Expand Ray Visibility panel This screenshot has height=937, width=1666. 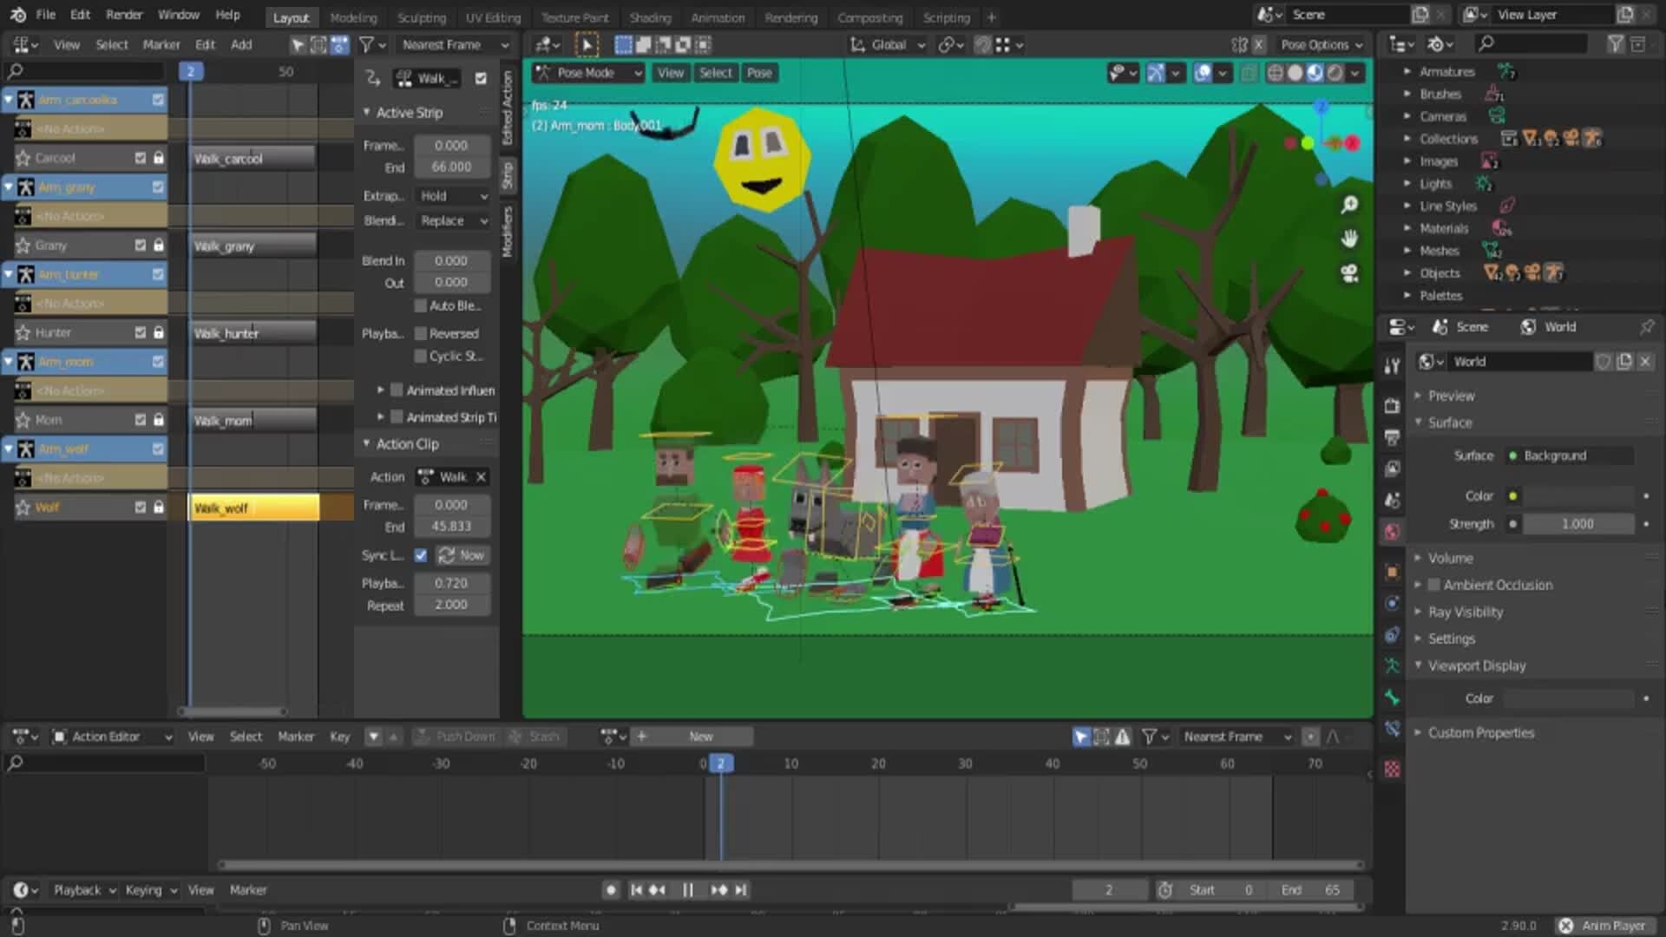click(1465, 612)
